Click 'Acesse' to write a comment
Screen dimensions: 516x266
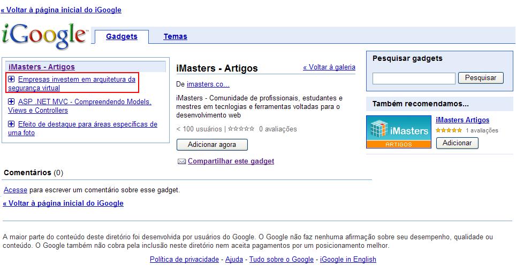tap(15, 190)
